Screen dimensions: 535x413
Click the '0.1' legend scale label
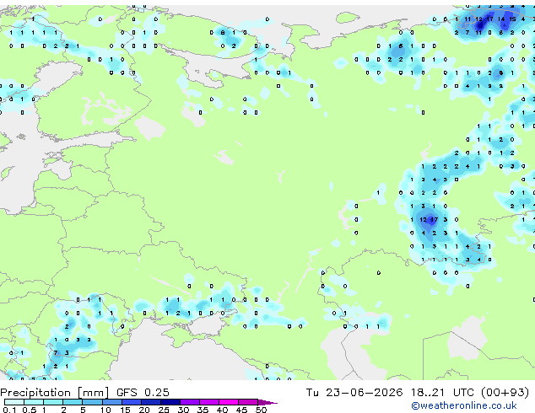pyautogui.click(x=9, y=410)
